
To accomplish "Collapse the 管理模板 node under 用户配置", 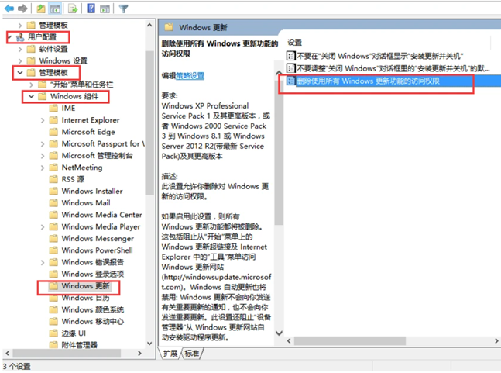I will (x=20, y=73).
